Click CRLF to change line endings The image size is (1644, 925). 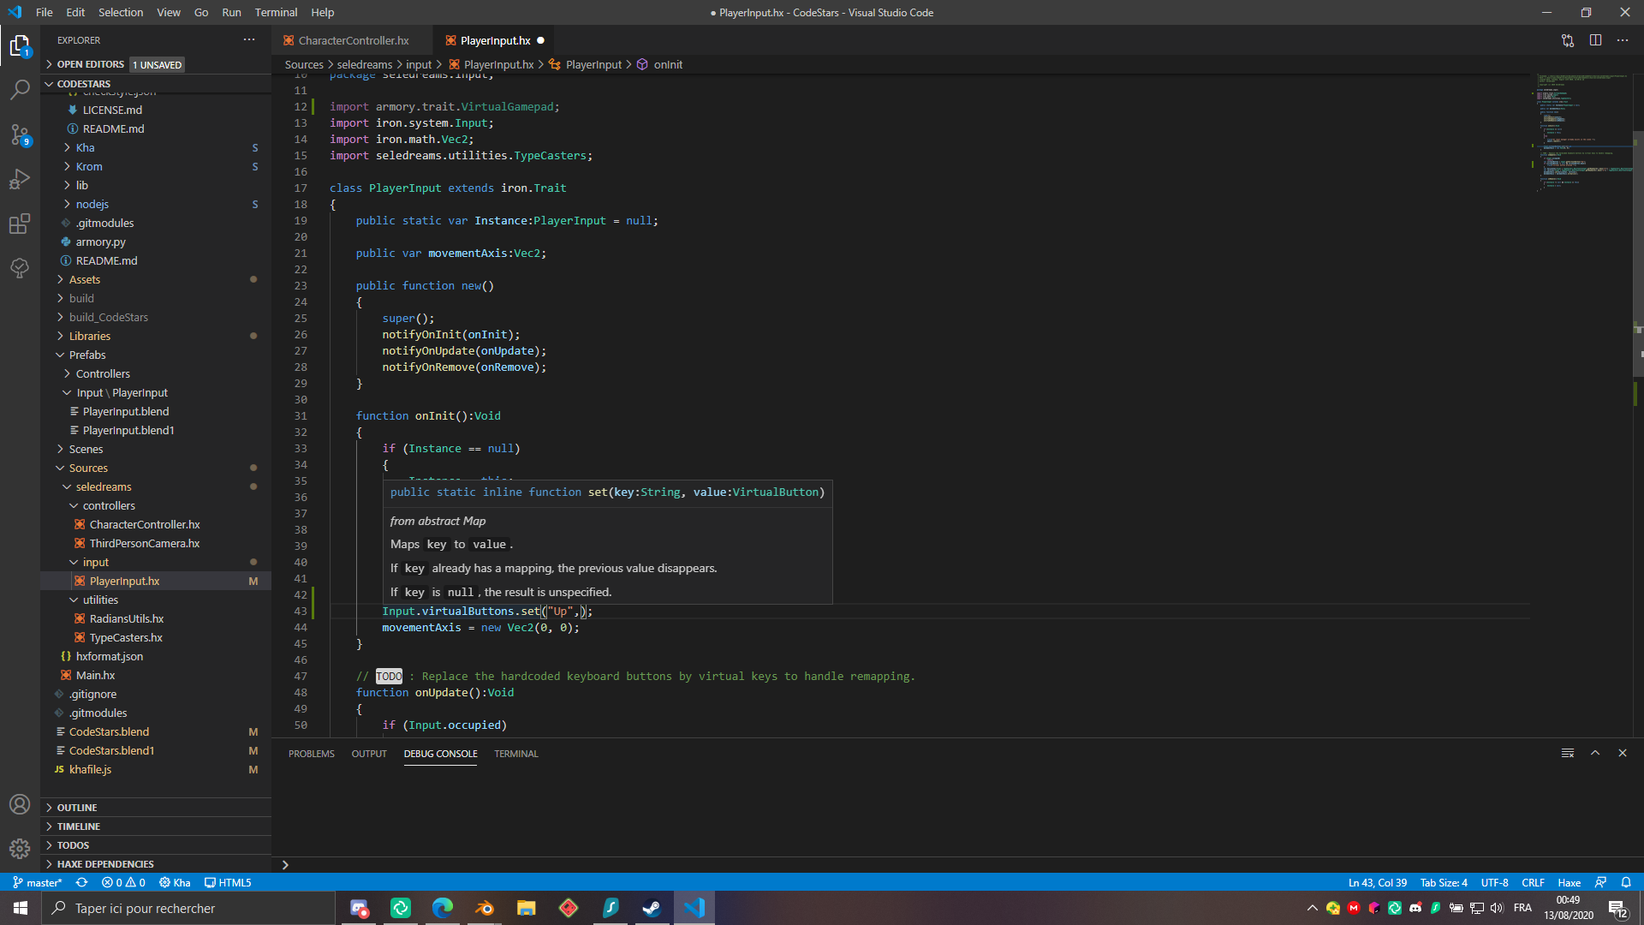click(x=1533, y=882)
